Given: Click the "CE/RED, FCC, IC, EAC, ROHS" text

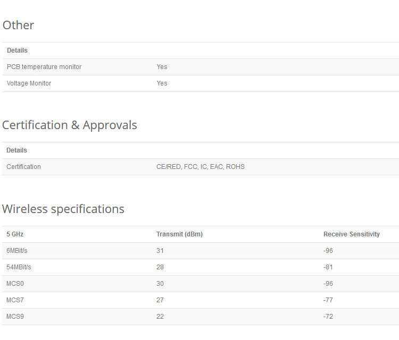Looking at the screenshot, I should click(201, 167).
